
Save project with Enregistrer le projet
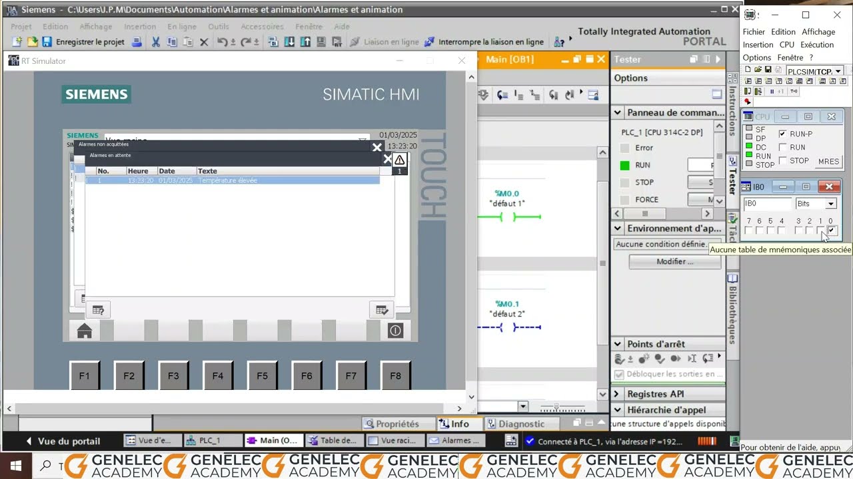83,42
